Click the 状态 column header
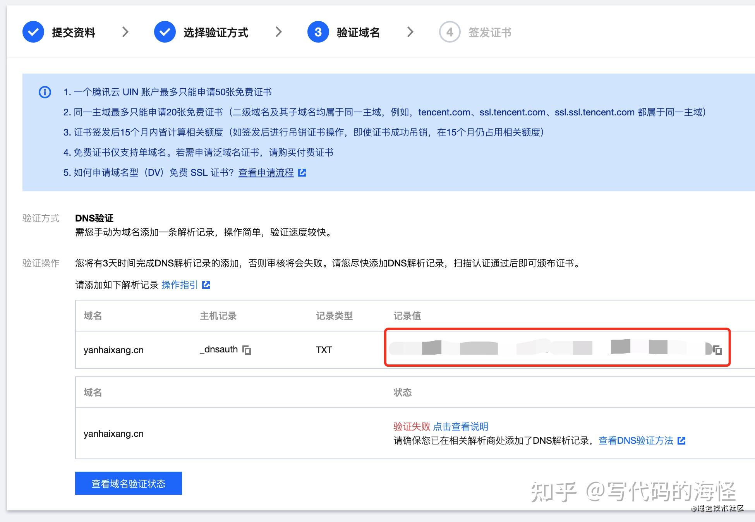This screenshot has height=522, width=755. click(x=403, y=393)
